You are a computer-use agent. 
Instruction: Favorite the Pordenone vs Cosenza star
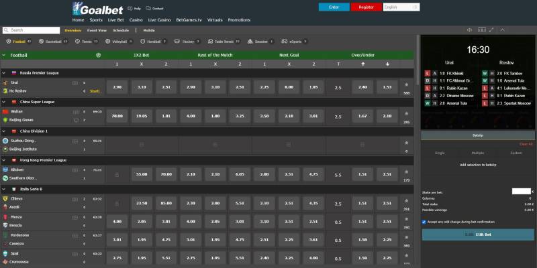pyautogui.click(x=407, y=237)
